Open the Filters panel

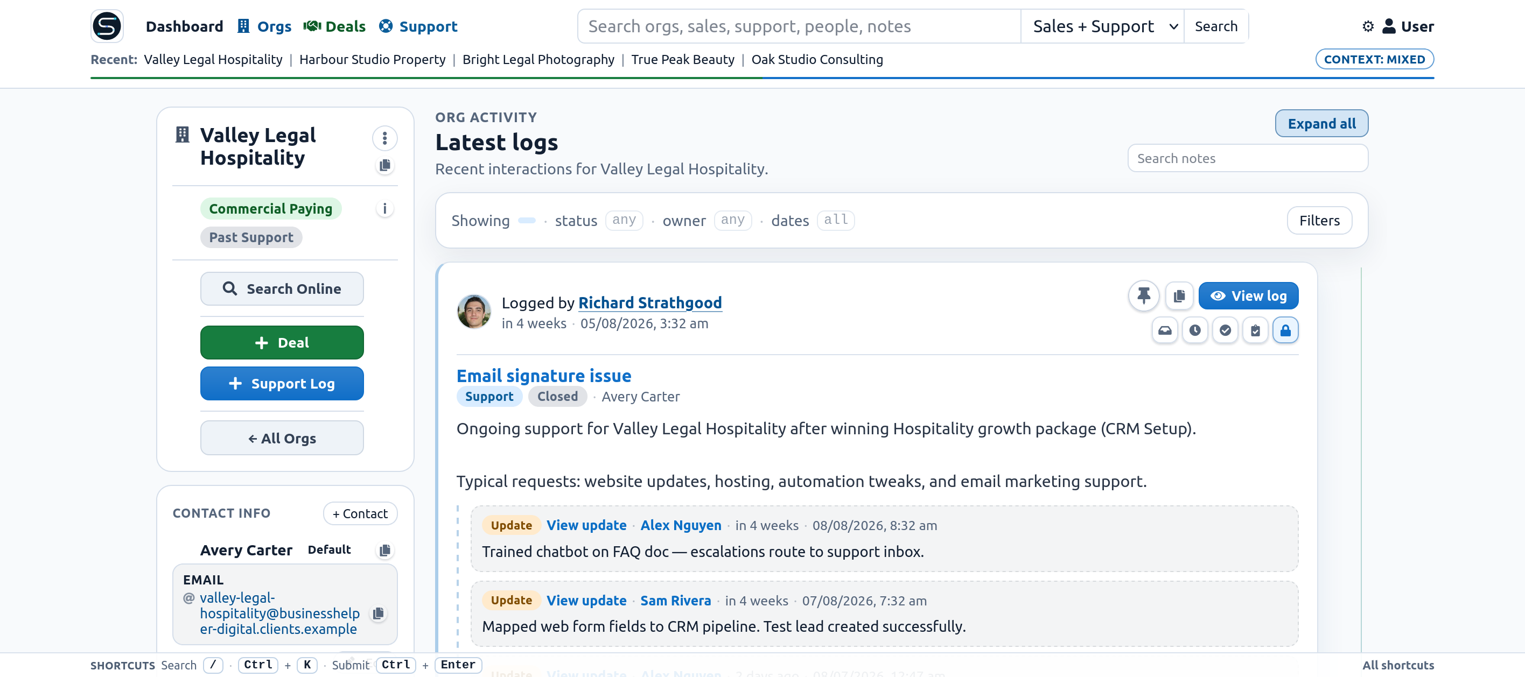1319,220
